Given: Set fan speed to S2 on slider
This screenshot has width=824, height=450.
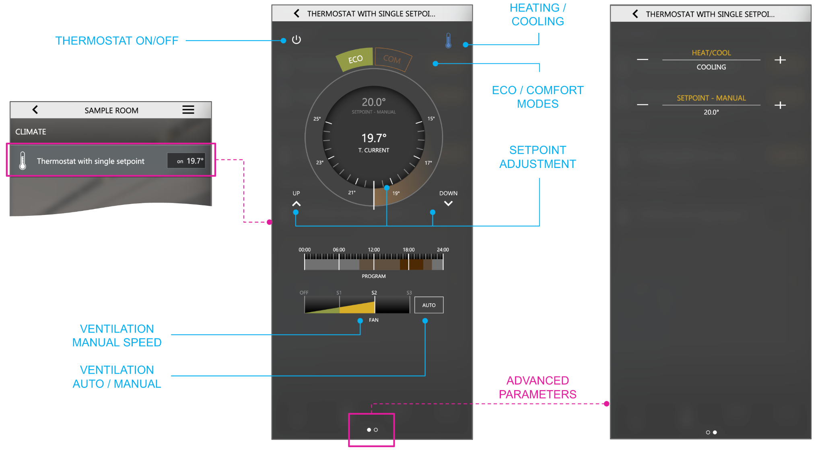Looking at the screenshot, I should [374, 305].
